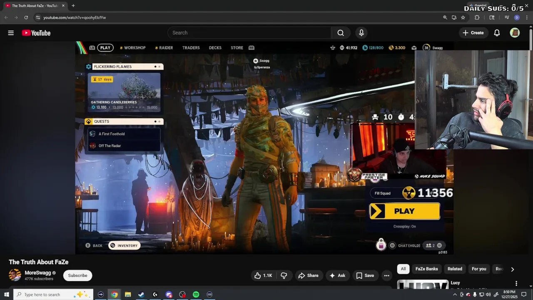
Task: Click into the YouTube Search field
Action: click(x=249, y=33)
